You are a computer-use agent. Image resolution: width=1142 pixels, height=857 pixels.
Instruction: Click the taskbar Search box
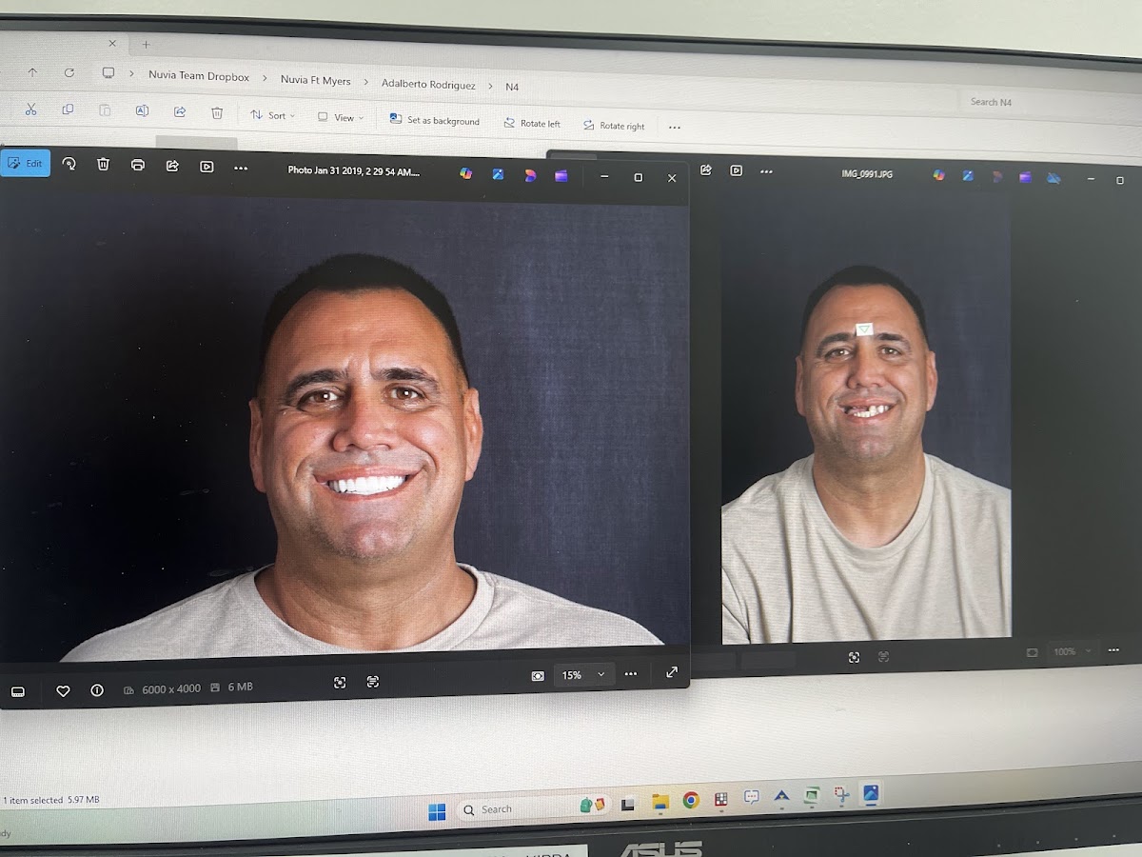tap(534, 807)
